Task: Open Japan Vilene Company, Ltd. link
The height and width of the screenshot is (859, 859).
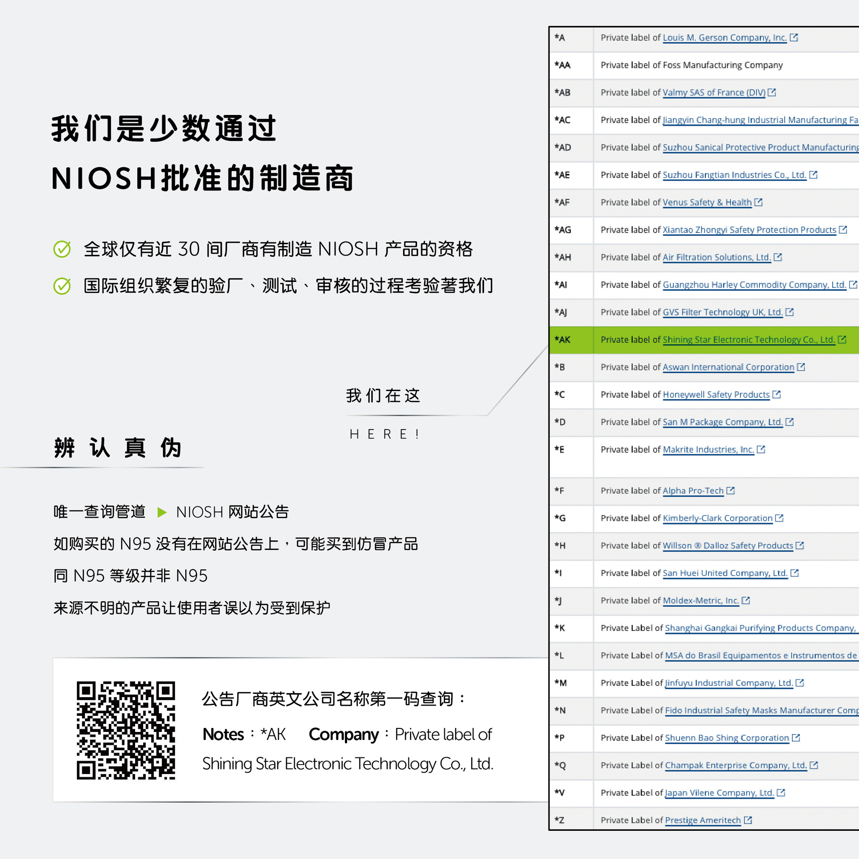Action: click(x=719, y=793)
